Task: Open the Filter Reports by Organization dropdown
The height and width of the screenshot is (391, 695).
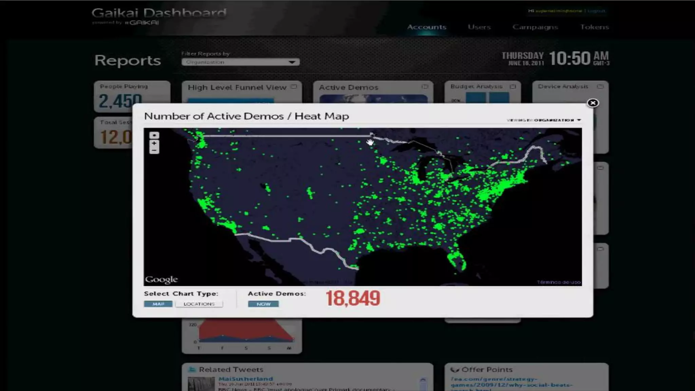Action: tap(240, 62)
